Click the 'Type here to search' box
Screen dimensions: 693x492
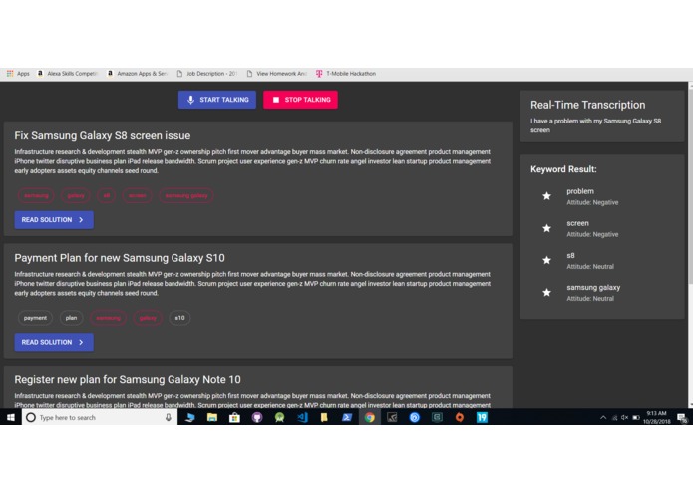(x=100, y=417)
